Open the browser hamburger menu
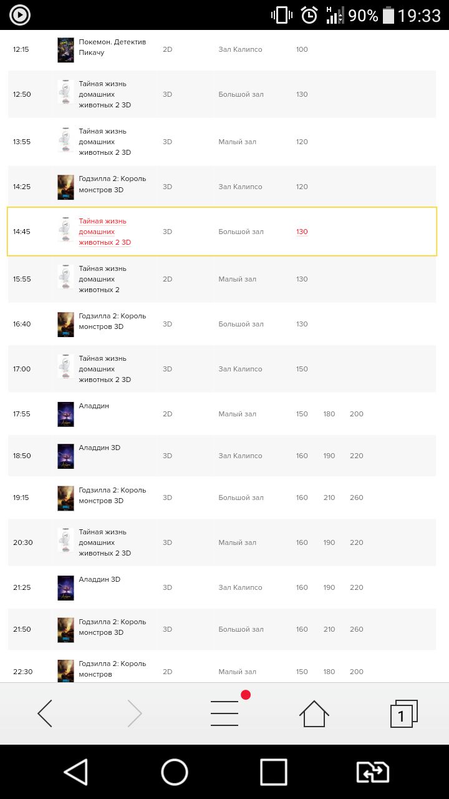The image size is (449, 799). pos(224,713)
